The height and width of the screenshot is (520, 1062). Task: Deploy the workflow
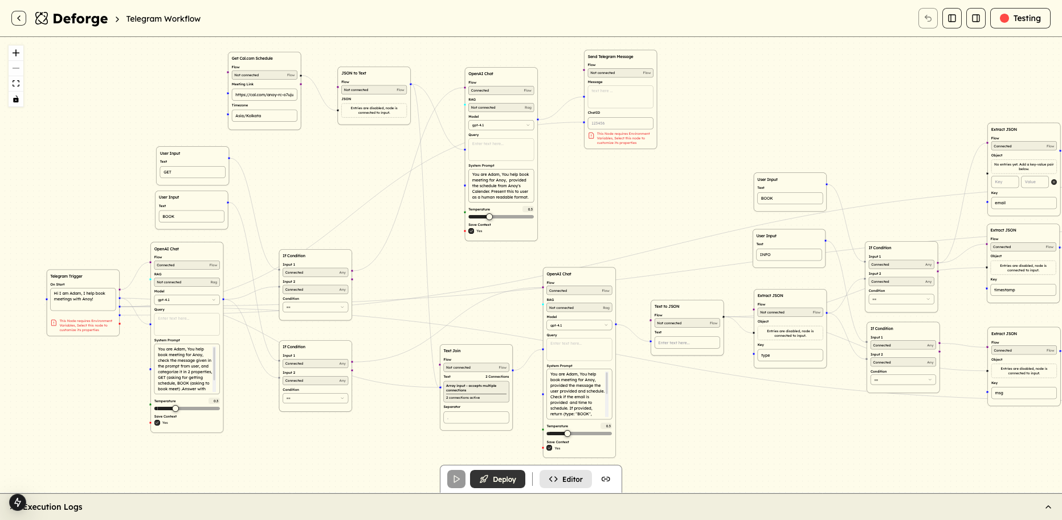pos(497,479)
